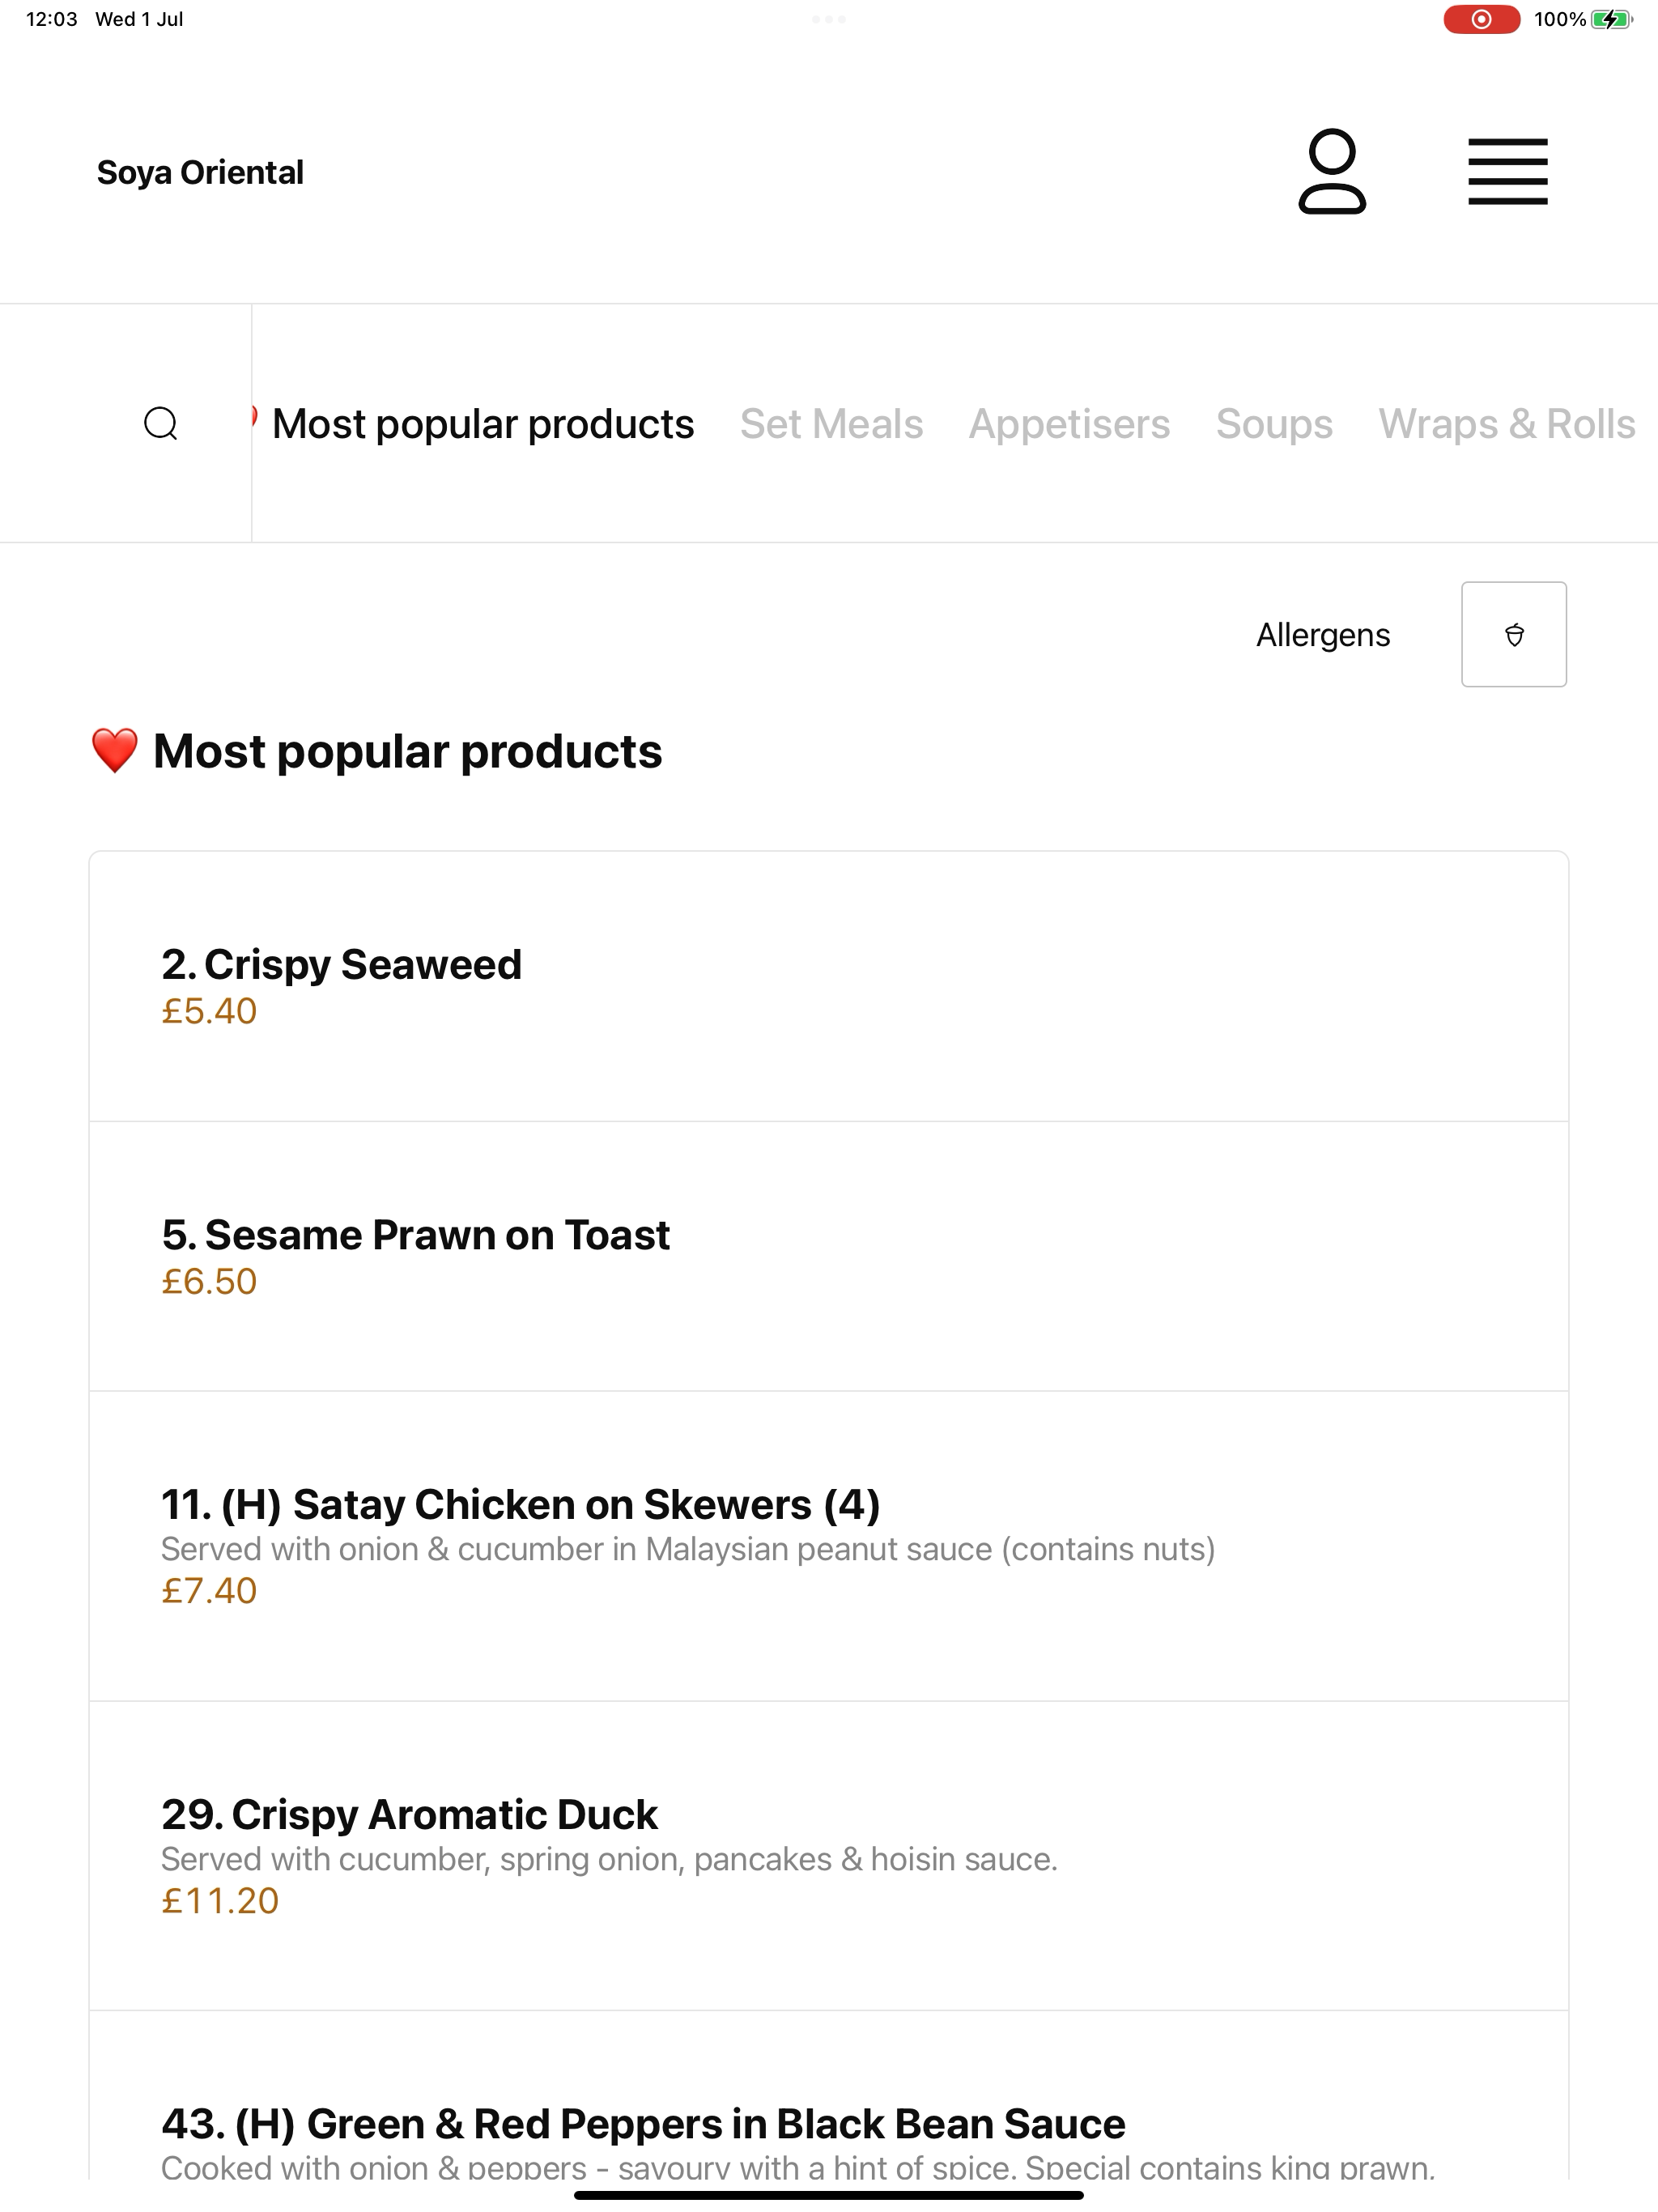
Task: Tap the screen recording indicator
Action: click(x=1481, y=19)
